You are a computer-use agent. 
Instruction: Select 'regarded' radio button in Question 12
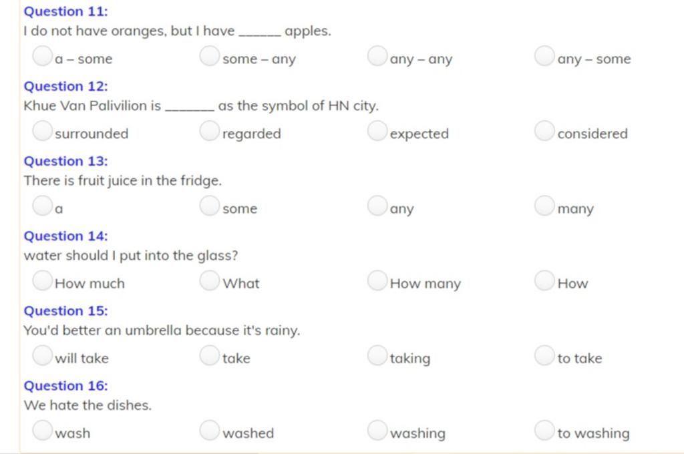click(209, 131)
